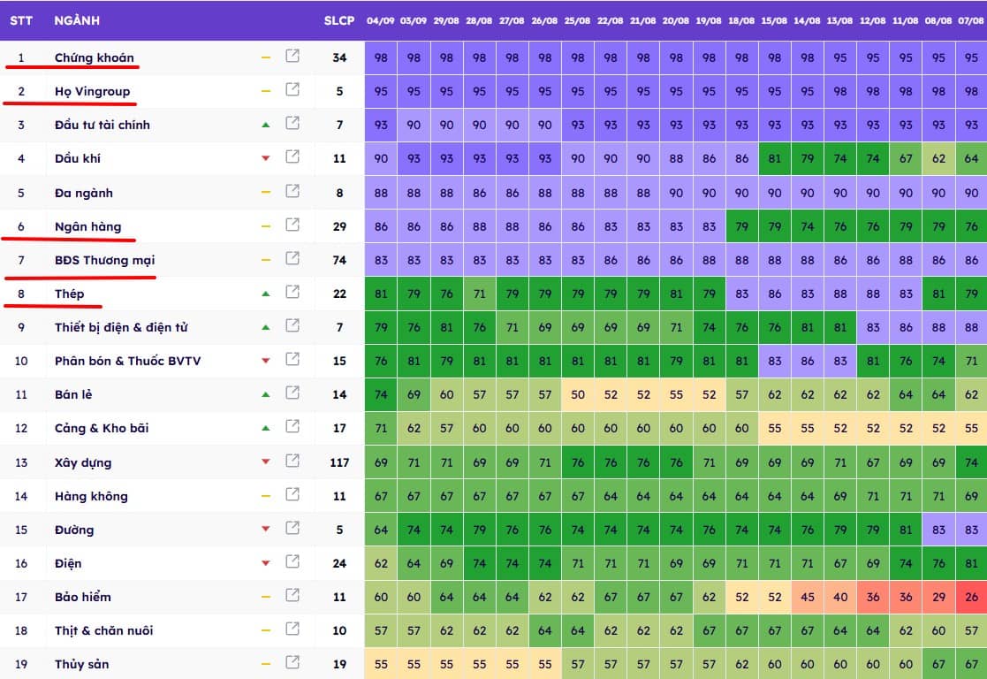
Task: Click the 07/08 date column header
Action: click(x=971, y=20)
